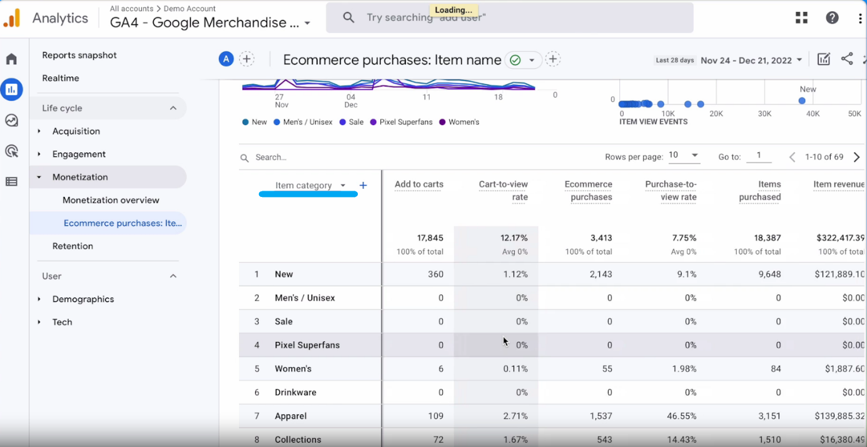The height and width of the screenshot is (447, 867).
Task: Sort by Add to carts column
Action: click(x=419, y=184)
